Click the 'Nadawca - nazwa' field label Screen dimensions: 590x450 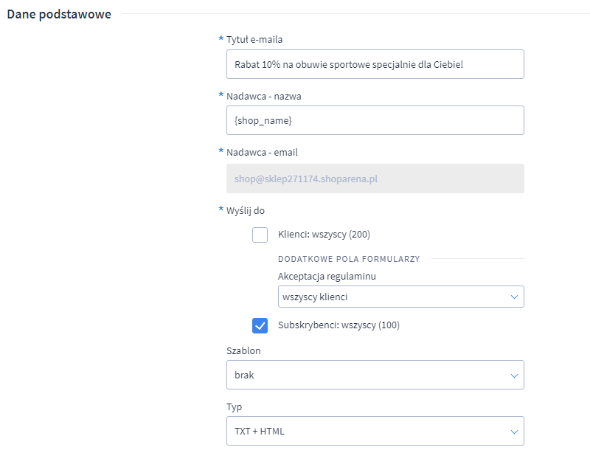pos(263,96)
